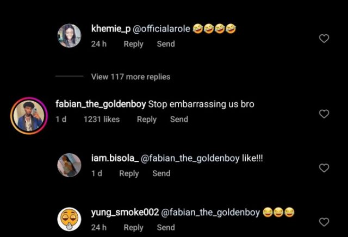Open khemie_p username link
348x237 pixels.
pyautogui.click(x=111, y=29)
